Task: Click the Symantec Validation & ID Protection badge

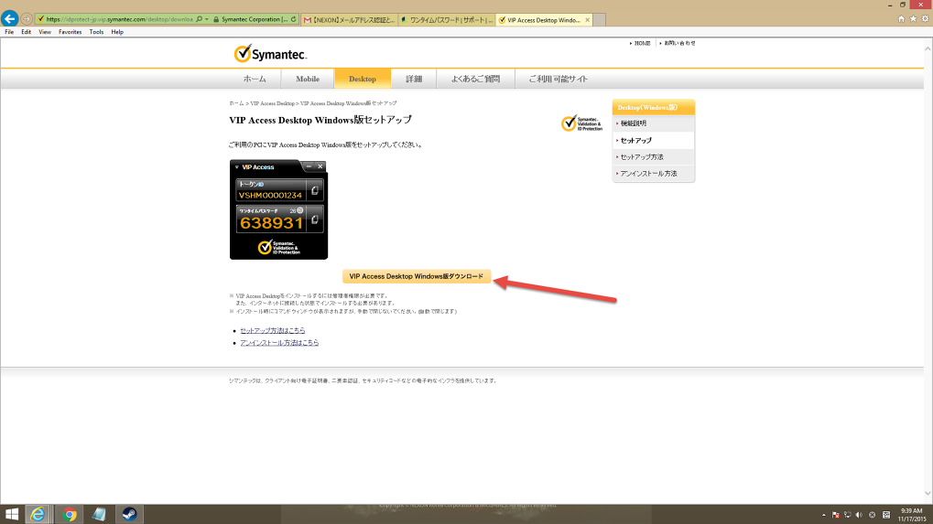Action: pyautogui.click(x=582, y=123)
